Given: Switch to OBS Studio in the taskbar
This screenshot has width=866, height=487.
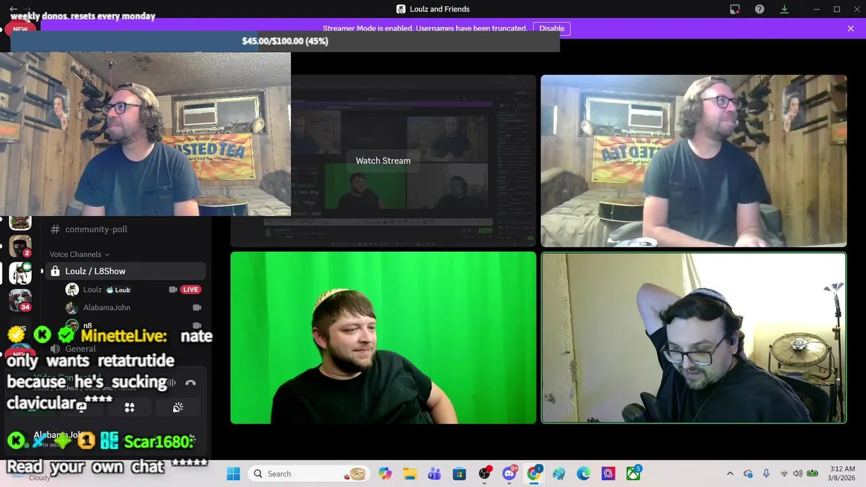Looking at the screenshot, I should [x=484, y=473].
